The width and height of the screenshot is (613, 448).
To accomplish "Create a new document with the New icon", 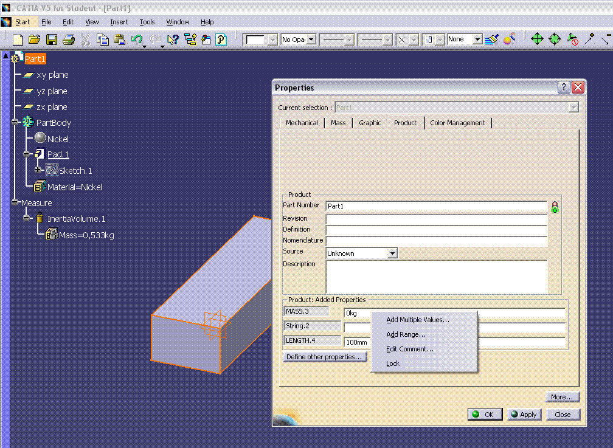I will click(18, 40).
